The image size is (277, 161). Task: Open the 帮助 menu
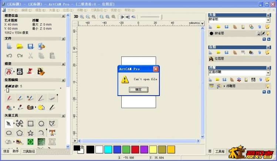point(130,10)
